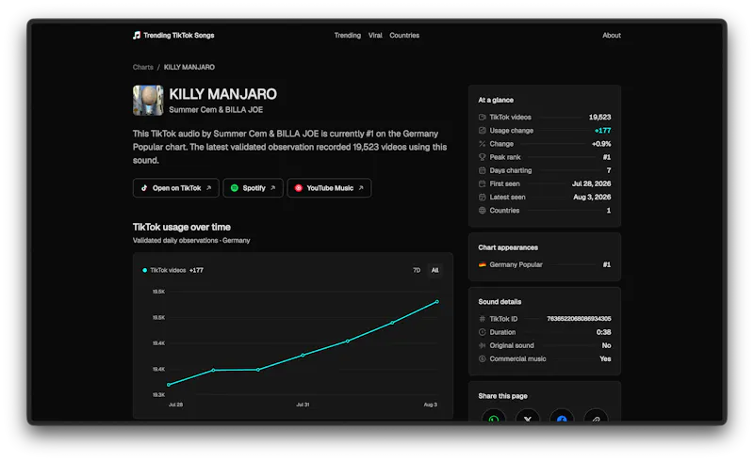Click the green Spotify icon
Image resolution: width=754 pixels, height=461 pixels.
point(235,188)
